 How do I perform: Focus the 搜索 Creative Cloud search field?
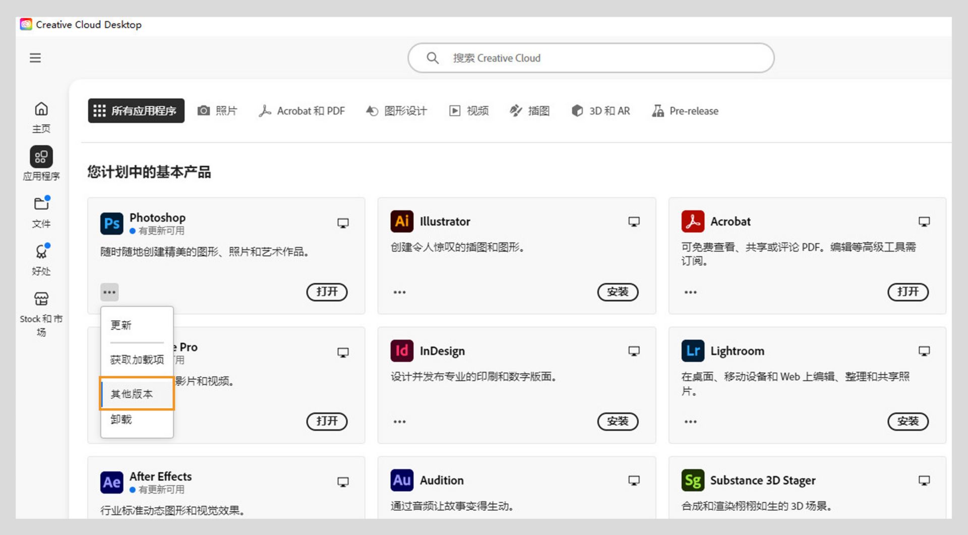click(x=591, y=58)
